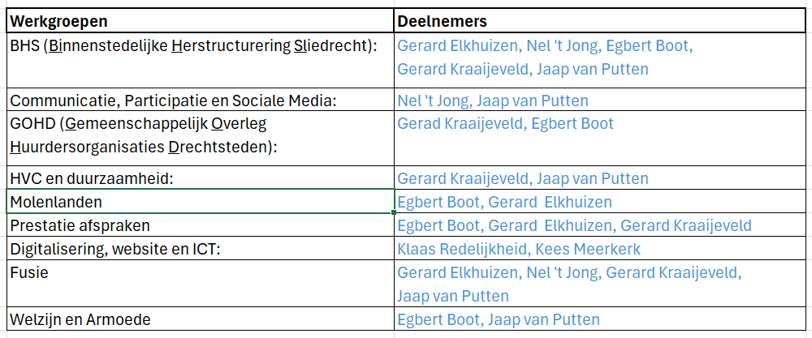The image size is (812, 338).
Task: Select participants cell for Prestatie afspraken
Action: click(x=601, y=225)
